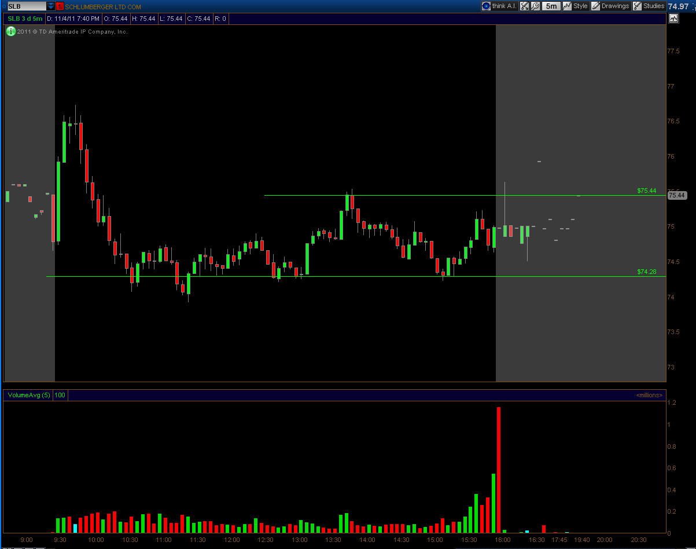The image size is (696, 549).
Task: Click the tallest red volume bar at 16:00
Action: tap(499, 470)
